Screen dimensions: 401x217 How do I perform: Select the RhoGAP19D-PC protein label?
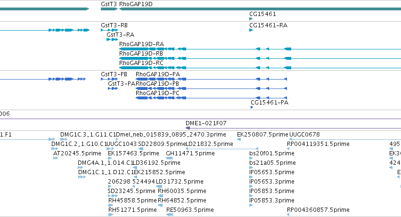tap(157, 93)
